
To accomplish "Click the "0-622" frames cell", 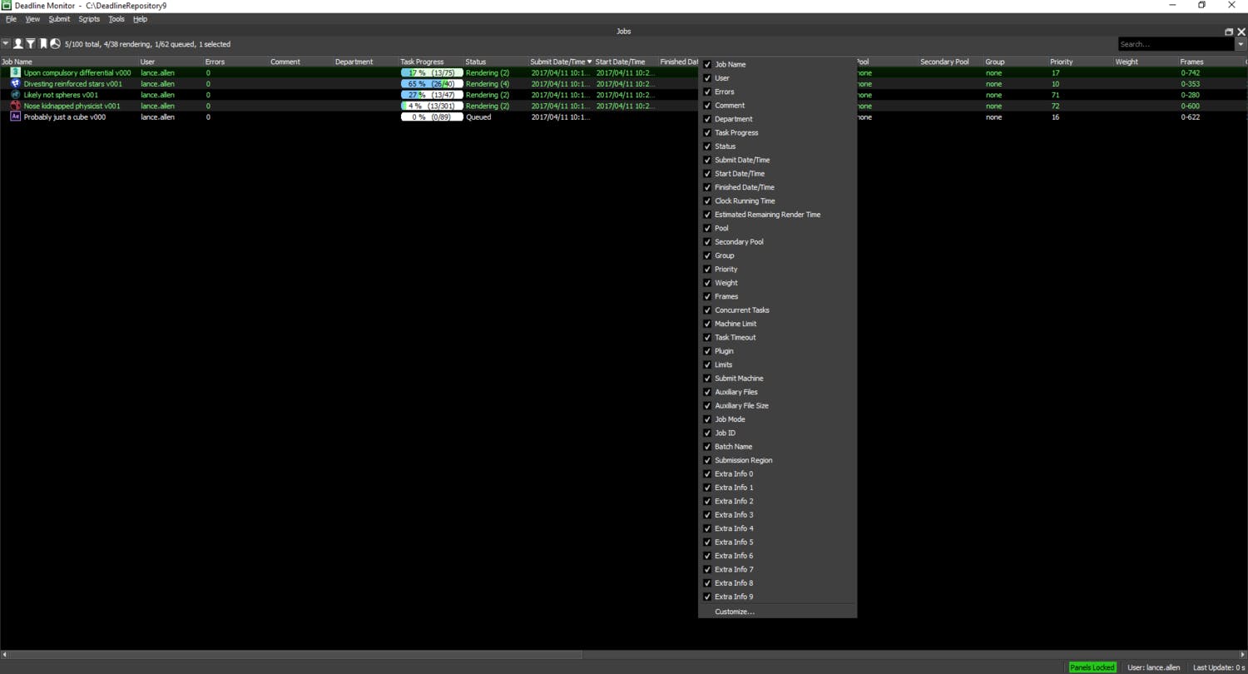I will tap(1191, 116).
